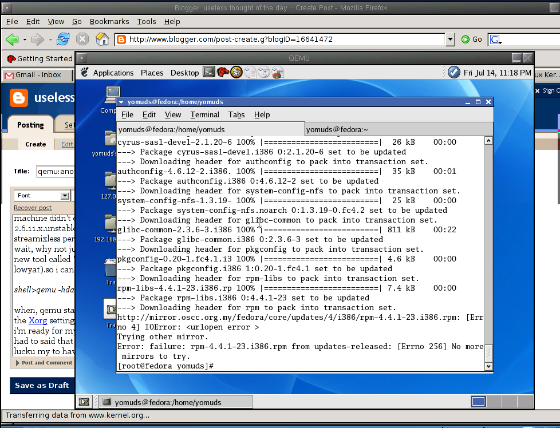Click the terminal scrollbar thumb
This screenshot has width=560, height=428.
488,353
